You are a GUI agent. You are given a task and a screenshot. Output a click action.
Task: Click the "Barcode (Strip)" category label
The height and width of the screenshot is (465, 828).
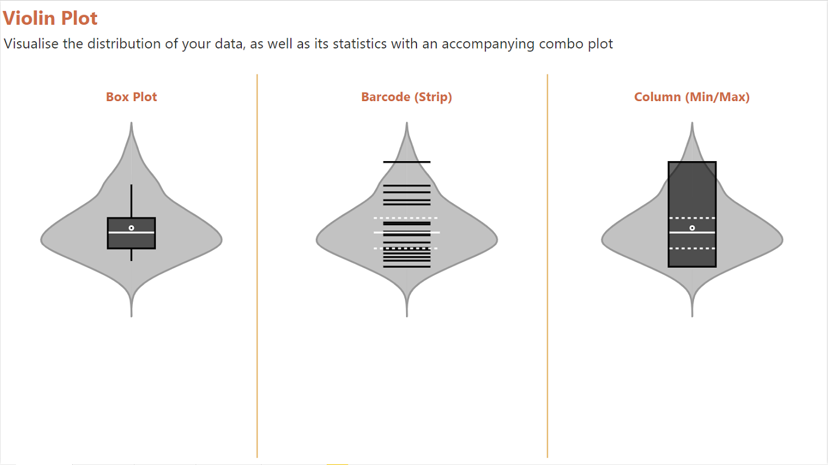pos(407,97)
